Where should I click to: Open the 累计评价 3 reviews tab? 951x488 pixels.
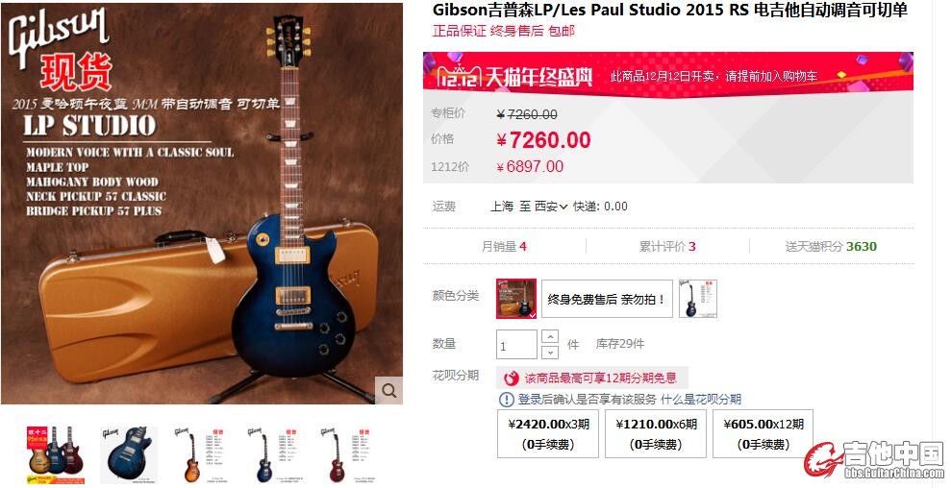click(x=667, y=246)
